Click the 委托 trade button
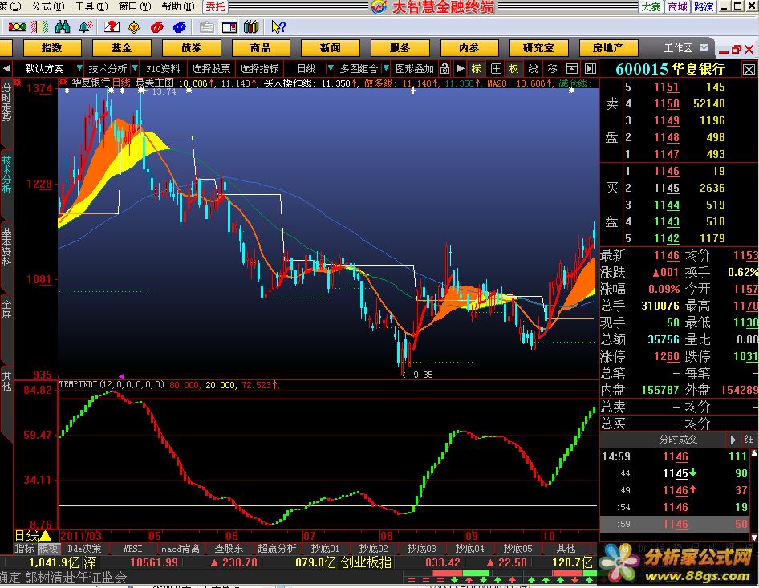The width and height of the screenshot is (759, 588). (215, 6)
